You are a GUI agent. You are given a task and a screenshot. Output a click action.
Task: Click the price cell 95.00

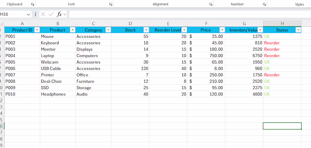click(x=206, y=88)
